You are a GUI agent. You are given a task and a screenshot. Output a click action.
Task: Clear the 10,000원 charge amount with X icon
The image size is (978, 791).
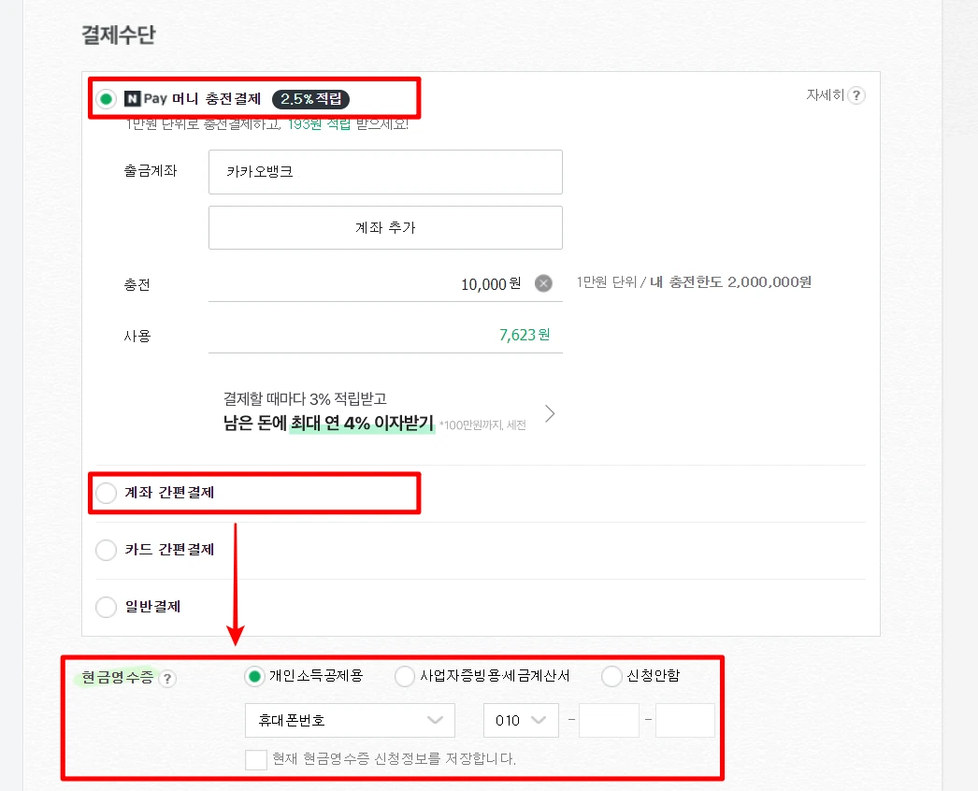542,283
